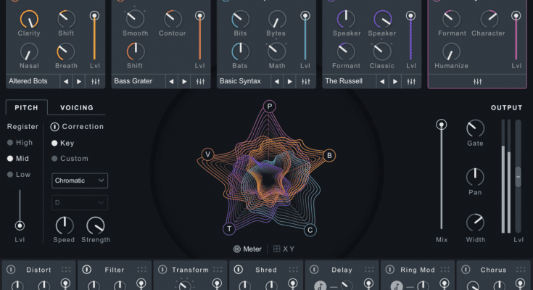
Task: Open the Chromatic scale dropdown
Action: [80, 180]
